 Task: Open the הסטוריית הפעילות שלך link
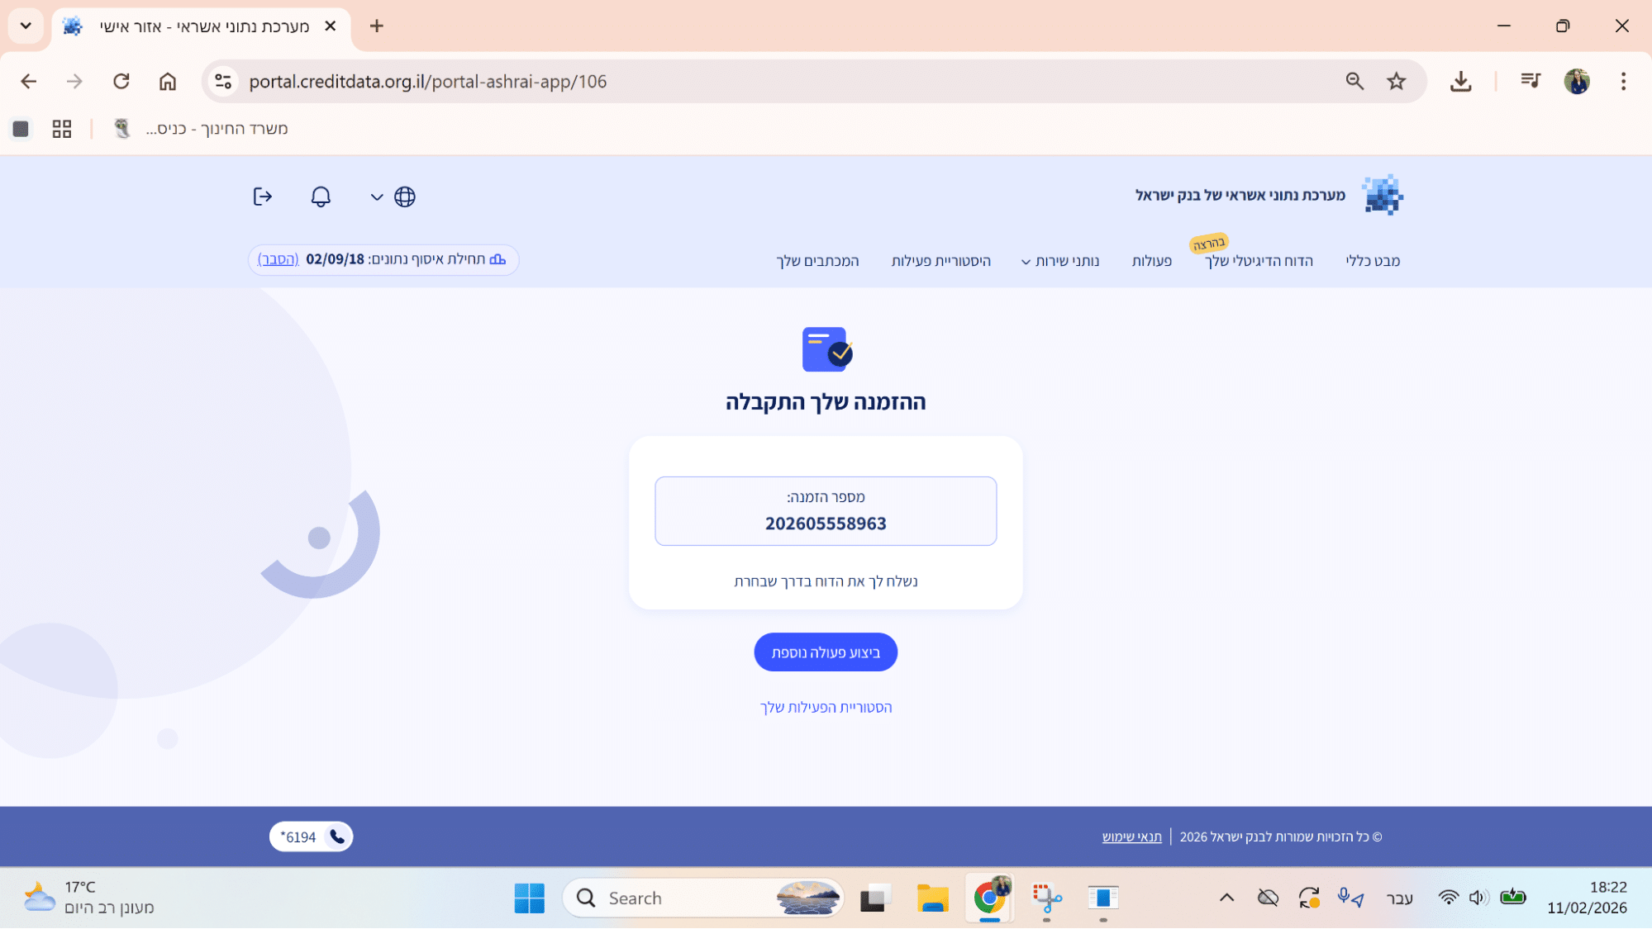[x=826, y=708]
